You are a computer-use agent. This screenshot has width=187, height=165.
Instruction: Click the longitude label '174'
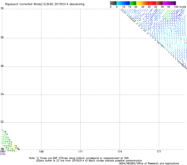click(120, 152)
